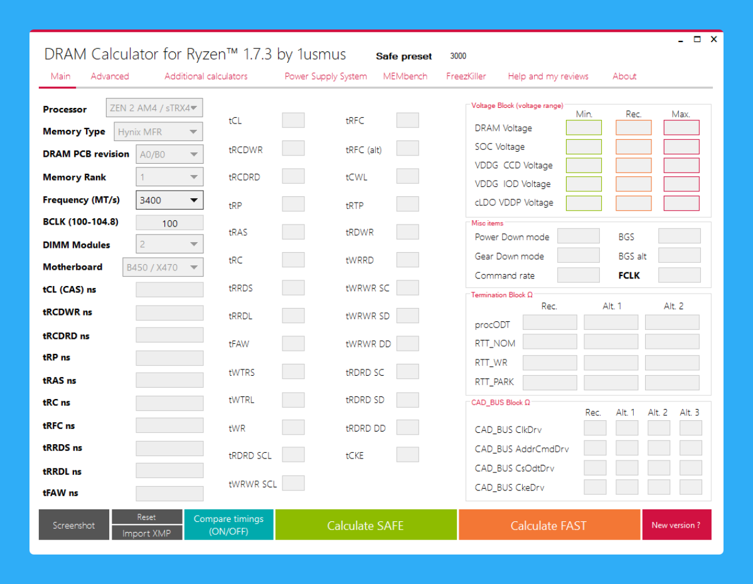Click the tWTRL timing box
753x584 pixels.
tap(293, 400)
